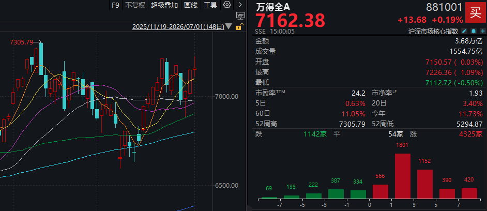Click the price change +13.68
The height and width of the screenshot is (211, 487).
[x=412, y=20]
